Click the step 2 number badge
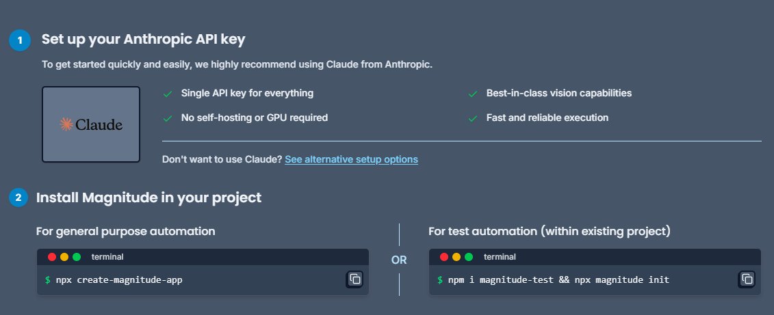This screenshot has height=315, width=774. (x=19, y=198)
